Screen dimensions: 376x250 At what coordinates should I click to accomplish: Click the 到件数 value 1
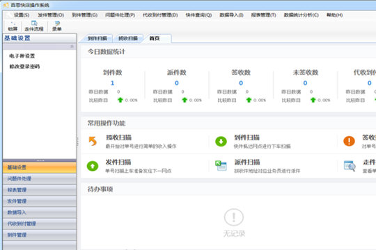[112, 83]
